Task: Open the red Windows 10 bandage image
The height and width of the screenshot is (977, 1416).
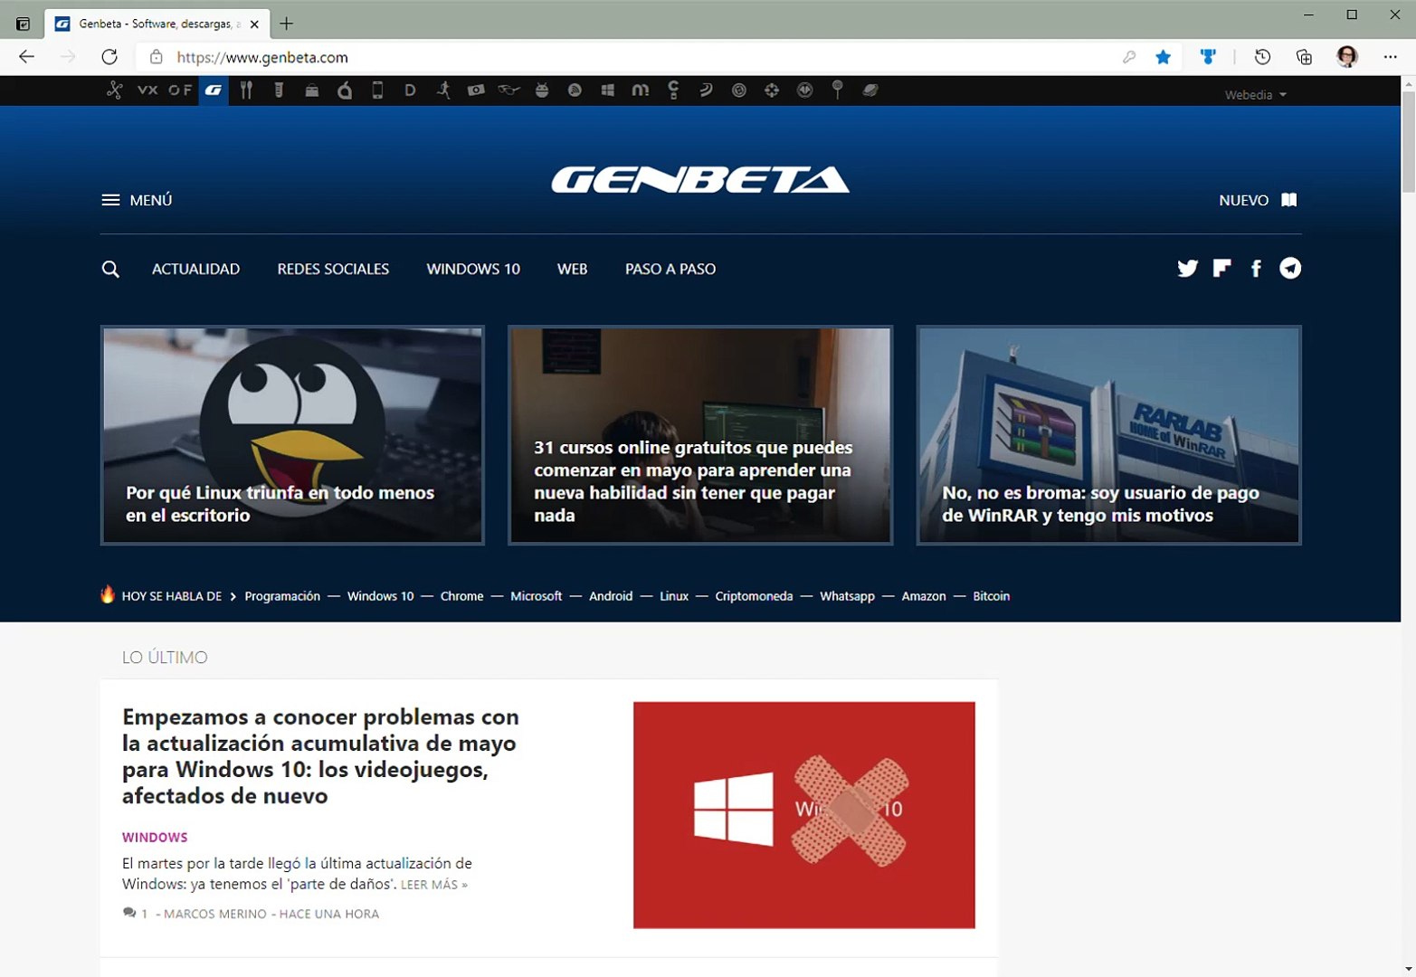Action: point(803,815)
